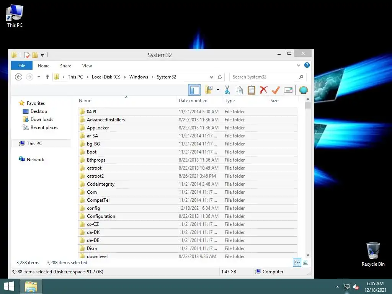Screen dimensions: 392x294
Task: Open the recent locations dropdown
Action: pos(39,77)
